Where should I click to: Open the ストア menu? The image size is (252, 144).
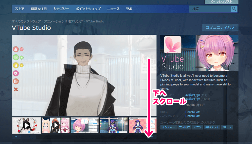pos(20,9)
